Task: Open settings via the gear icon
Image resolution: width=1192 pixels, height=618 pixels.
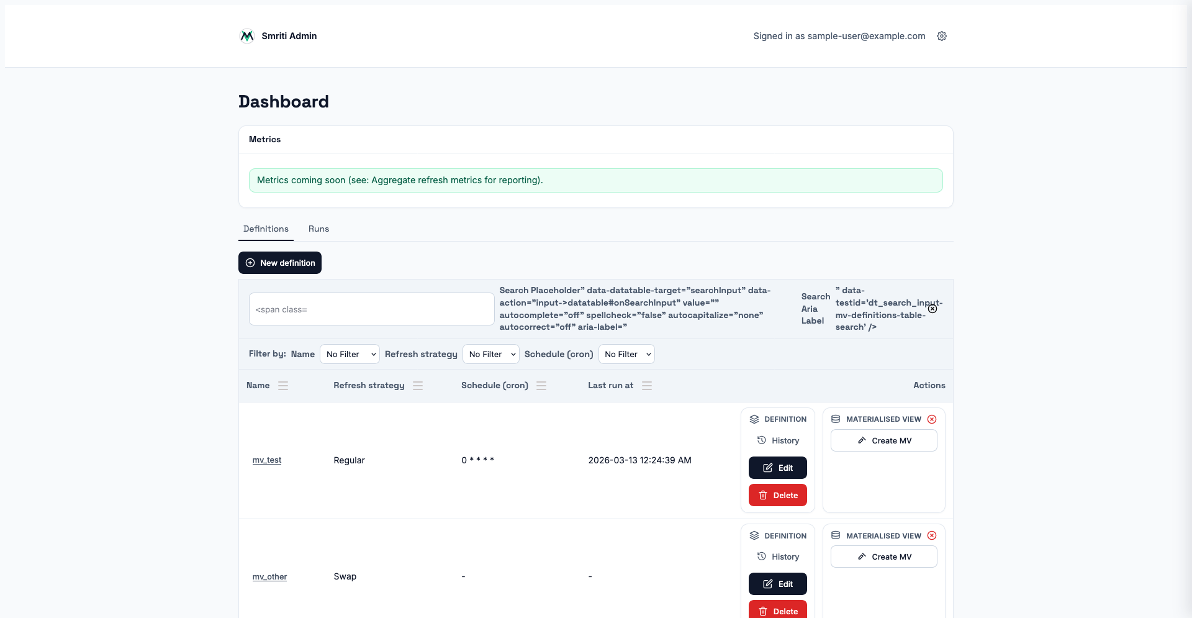Action: 942,36
